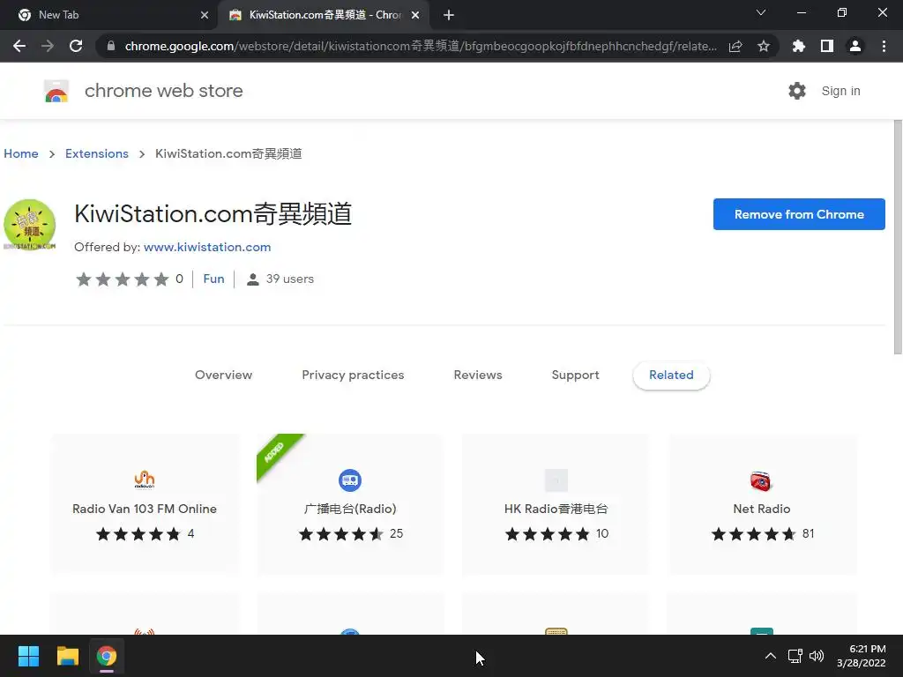Screen dimensions: 903x677
Task: Open HK Radio香港电台 card
Action: point(556,504)
